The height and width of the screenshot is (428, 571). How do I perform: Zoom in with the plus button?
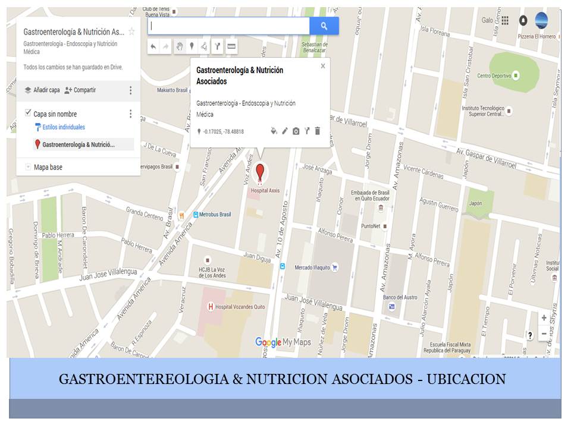pyautogui.click(x=544, y=317)
